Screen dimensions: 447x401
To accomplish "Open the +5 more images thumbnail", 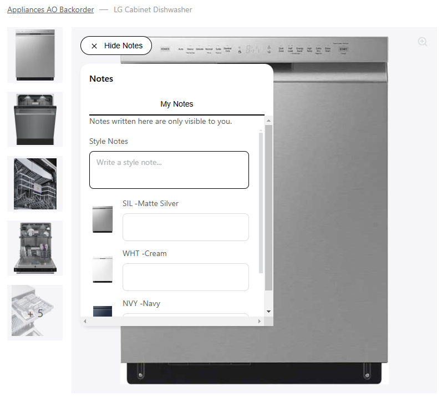I will tap(35, 313).
